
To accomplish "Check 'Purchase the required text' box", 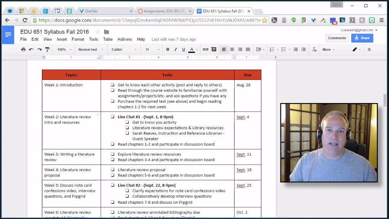I will point(113,101).
